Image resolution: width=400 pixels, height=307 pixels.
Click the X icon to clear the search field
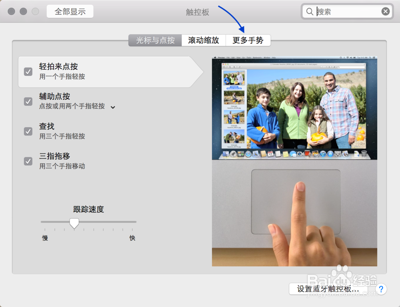[386, 12]
